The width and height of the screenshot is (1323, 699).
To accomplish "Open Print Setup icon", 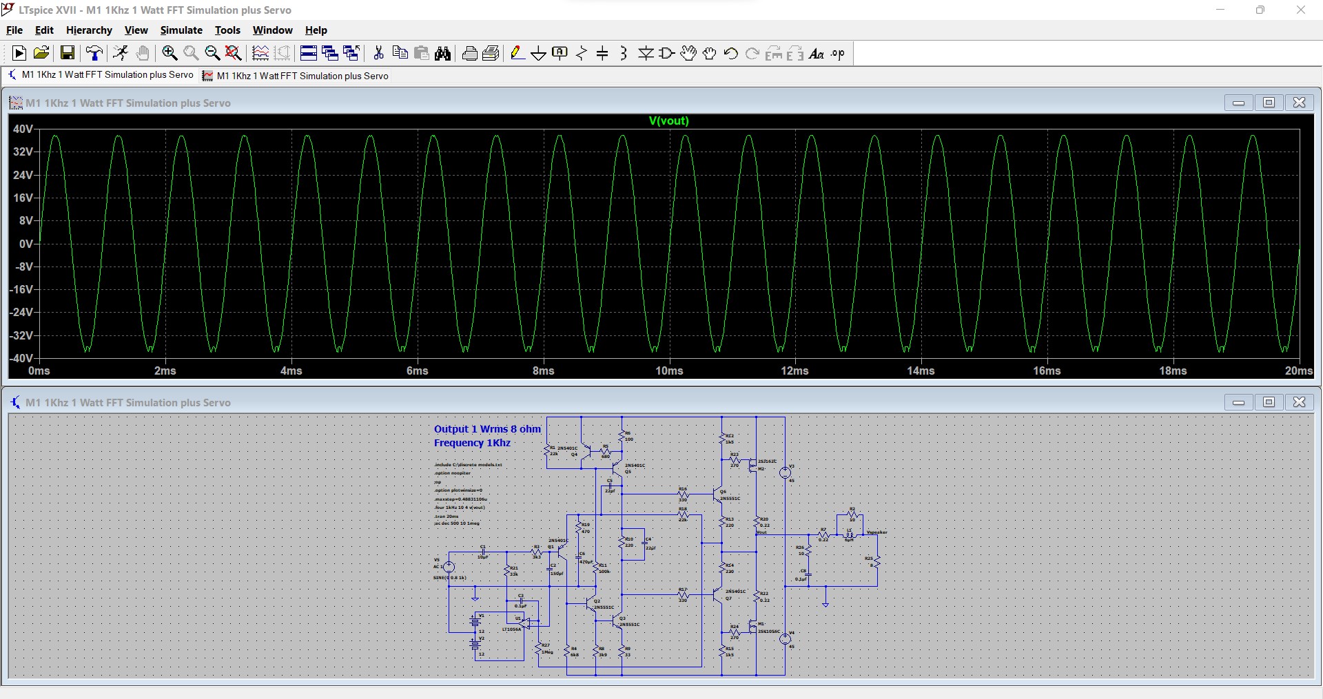I will point(470,53).
